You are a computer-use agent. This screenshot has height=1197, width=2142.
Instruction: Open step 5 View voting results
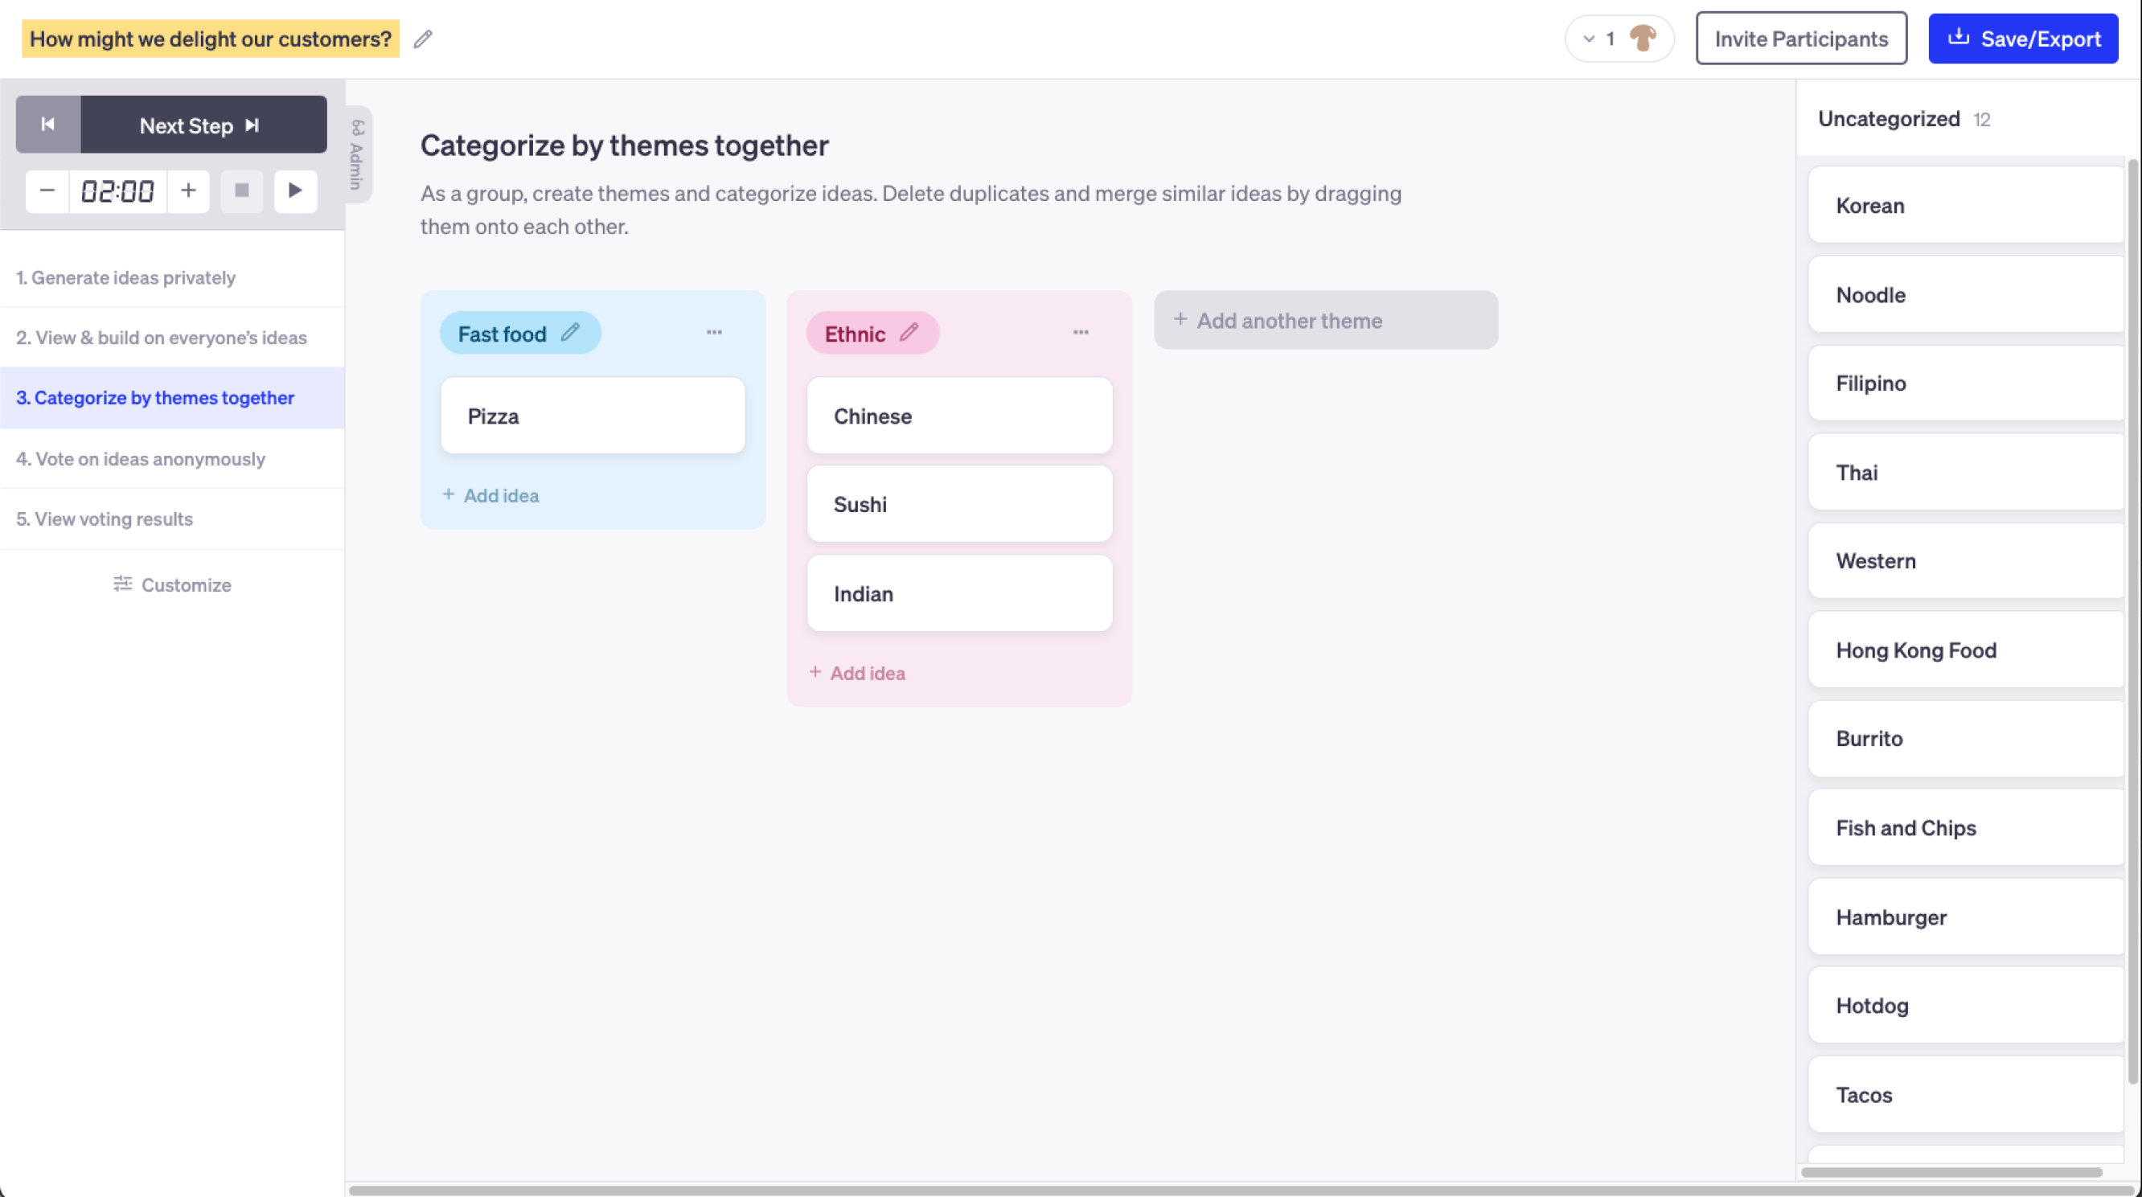coord(172,518)
